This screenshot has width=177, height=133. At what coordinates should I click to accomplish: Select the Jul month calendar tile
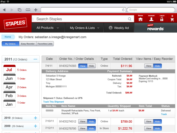point(9,69)
